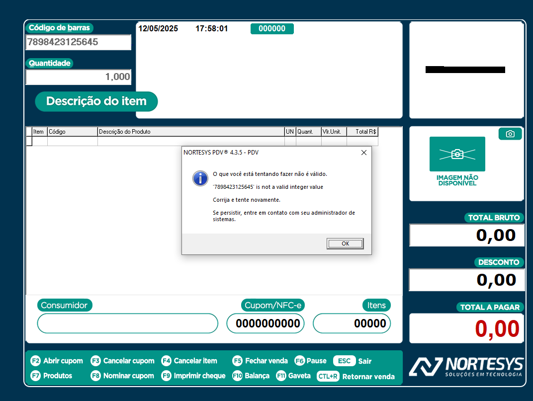Click CTL+R Retornar venda

click(x=355, y=377)
